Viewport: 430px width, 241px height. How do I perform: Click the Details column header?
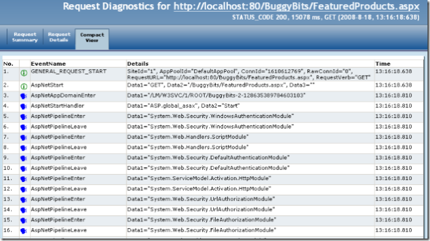pyautogui.click(x=138, y=64)
